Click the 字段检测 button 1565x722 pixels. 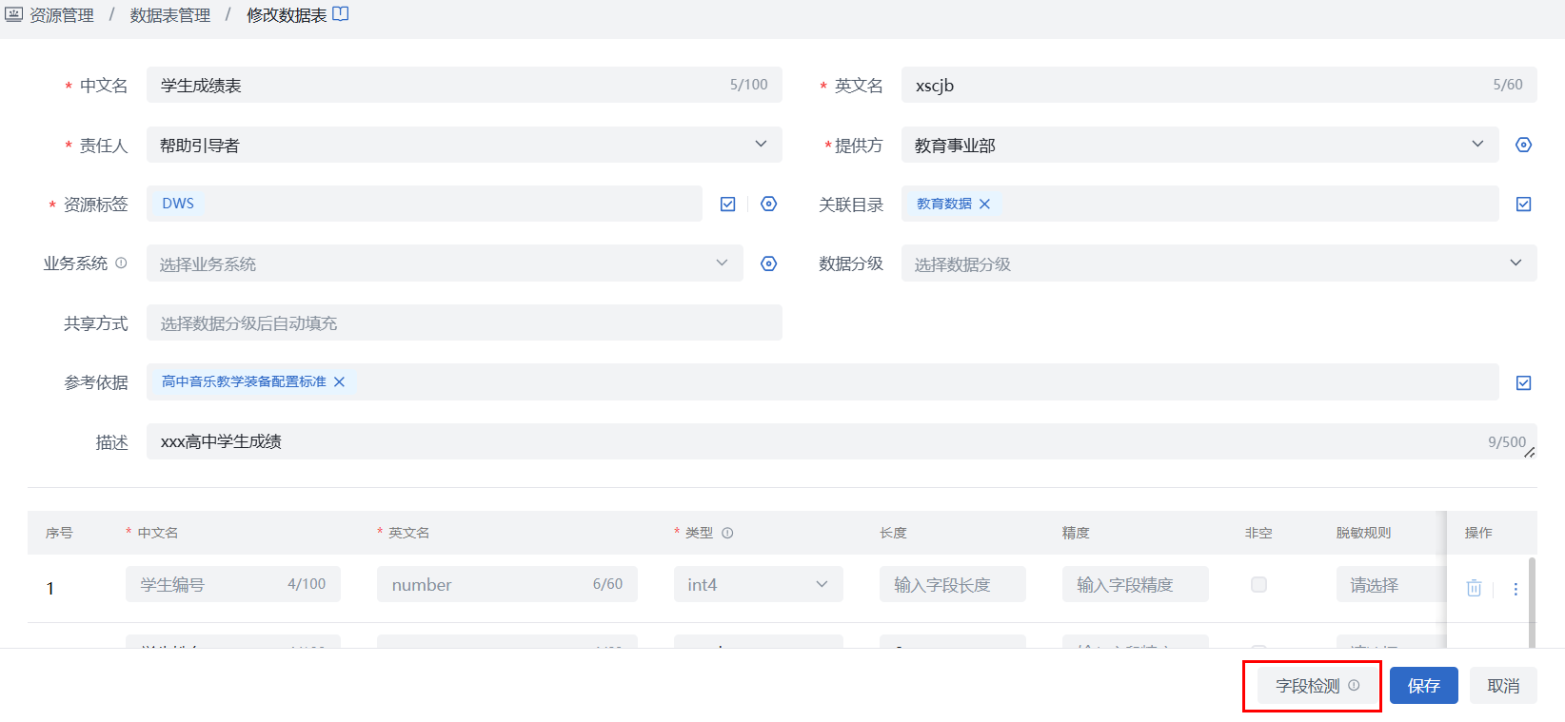(x=1317, y=685)
